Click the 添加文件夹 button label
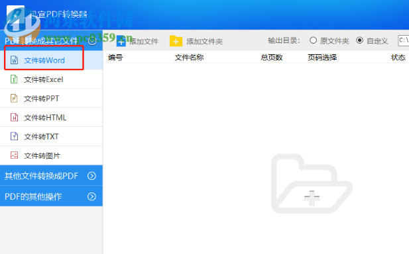 (x=204, y=42)
